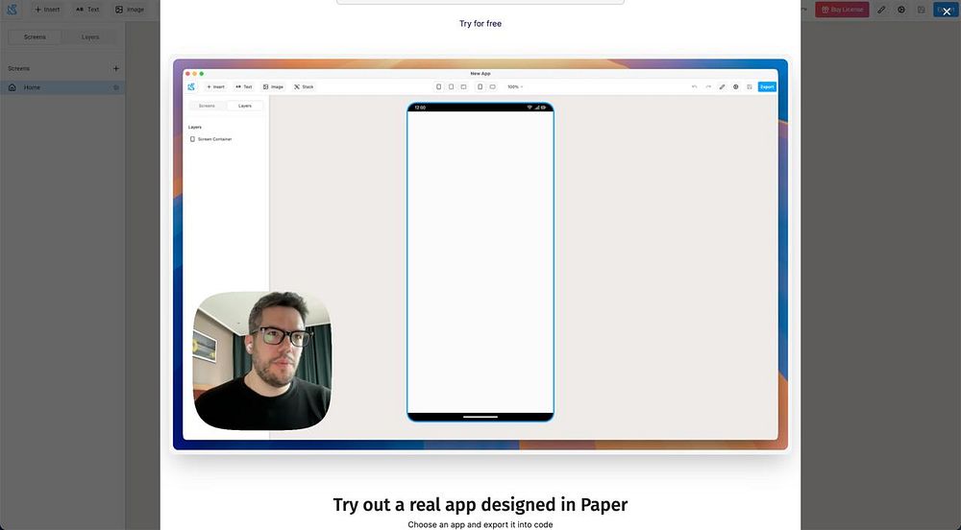Play the Paper demo video preview

[x=480, y=254]
